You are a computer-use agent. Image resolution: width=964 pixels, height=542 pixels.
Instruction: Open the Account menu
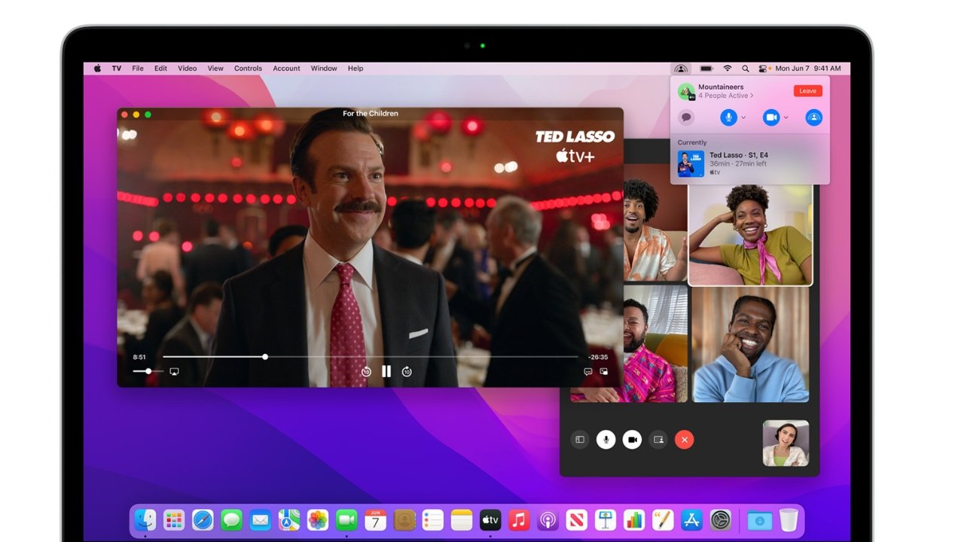pyautogui.click(x=286, y=69)
